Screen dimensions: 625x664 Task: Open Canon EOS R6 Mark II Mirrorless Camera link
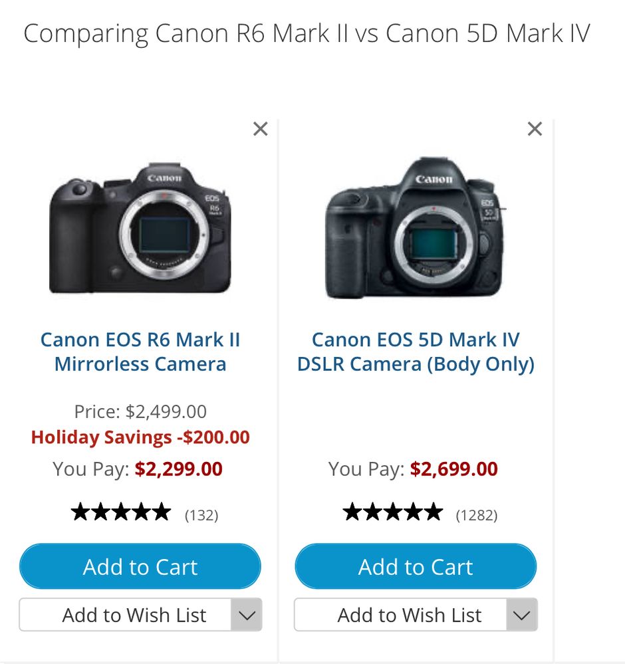[140, 352]
